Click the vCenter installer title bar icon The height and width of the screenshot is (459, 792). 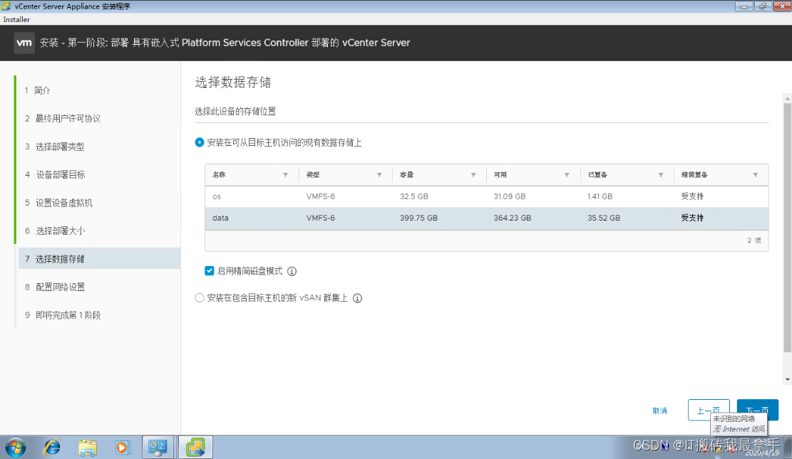6,6
